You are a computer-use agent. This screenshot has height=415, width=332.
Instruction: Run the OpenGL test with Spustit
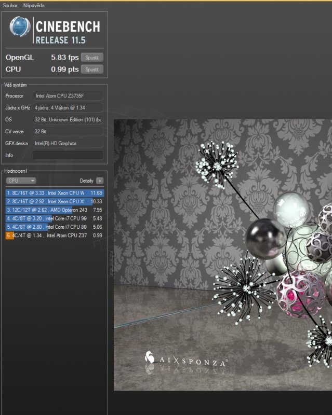point(92,58)
